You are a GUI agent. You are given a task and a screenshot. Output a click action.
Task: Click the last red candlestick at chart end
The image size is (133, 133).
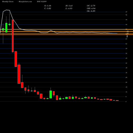pyautogui.click(x=117, y=101)
